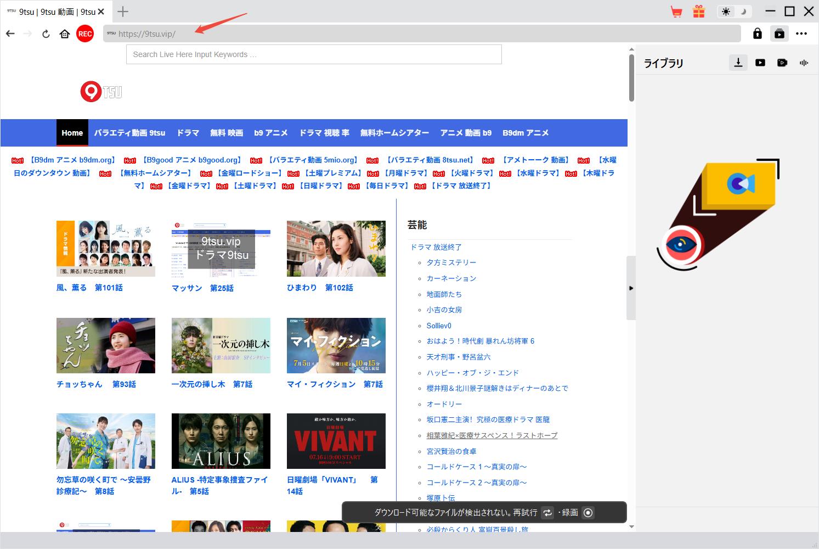Open 相葉雅紀×医療サスペンス!ラストホープ link

492,435
